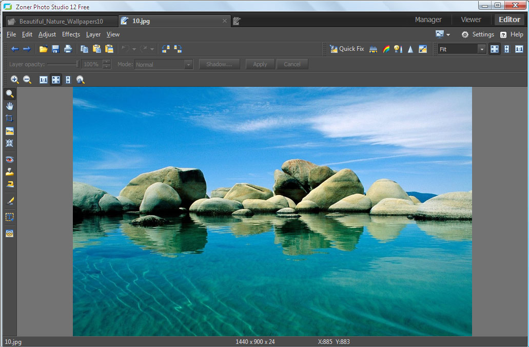
Task: Increase layer opacity with up stepper
Action: tap(107, 62)
